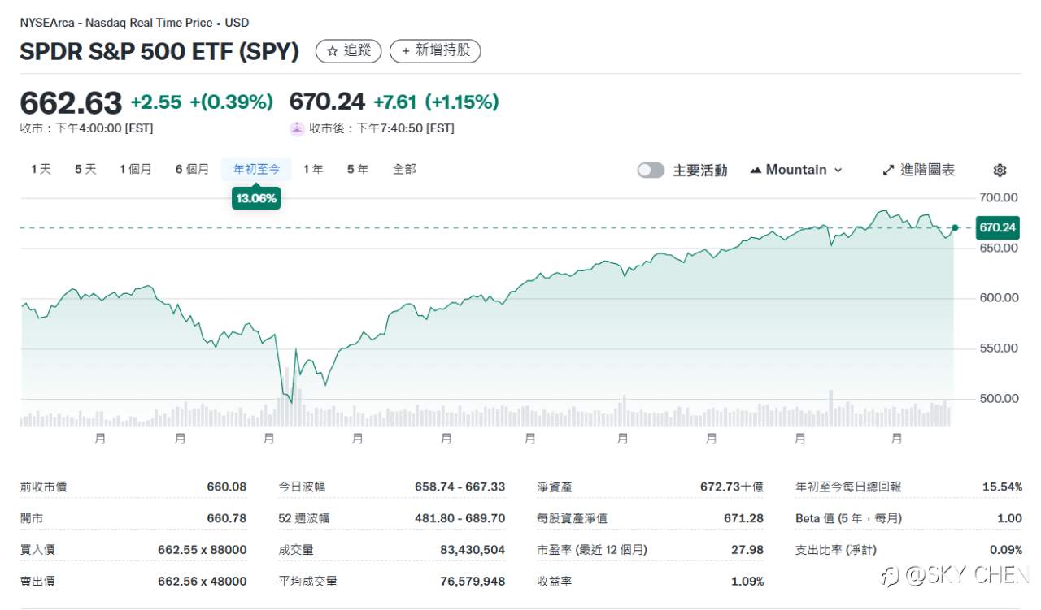The width and height of the screenshot is (1041, 610).
Task: Show the 5年 chart range
Action: pos(358,169)
